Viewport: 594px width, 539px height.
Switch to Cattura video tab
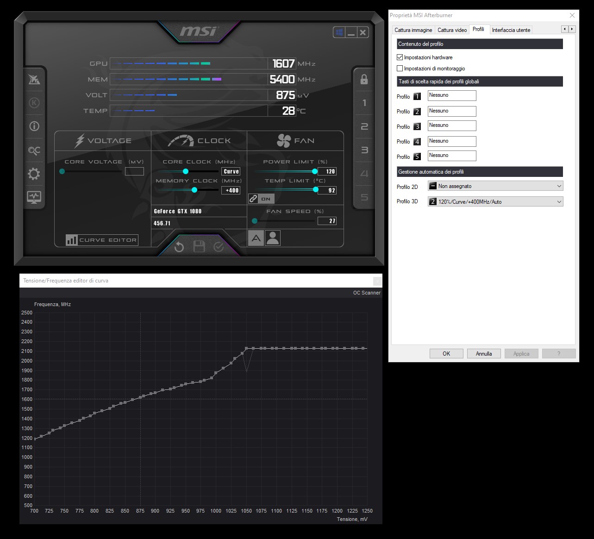[x=452, y=30]
